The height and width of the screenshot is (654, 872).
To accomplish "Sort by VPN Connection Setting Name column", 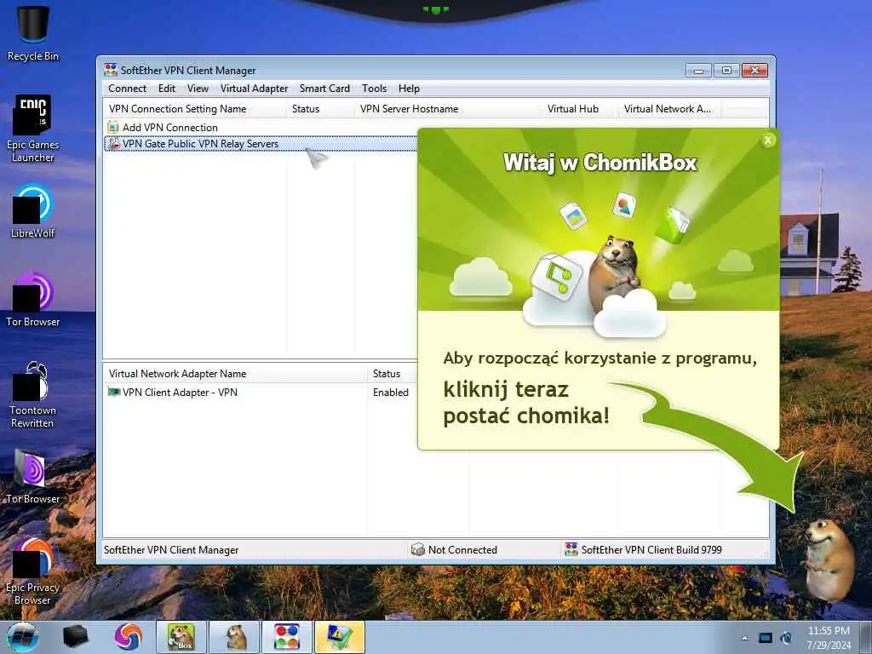I will point(195,108).
